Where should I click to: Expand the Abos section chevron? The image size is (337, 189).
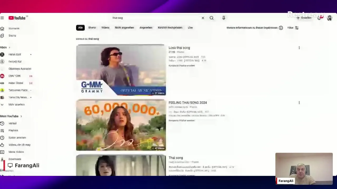pos(9,47)
